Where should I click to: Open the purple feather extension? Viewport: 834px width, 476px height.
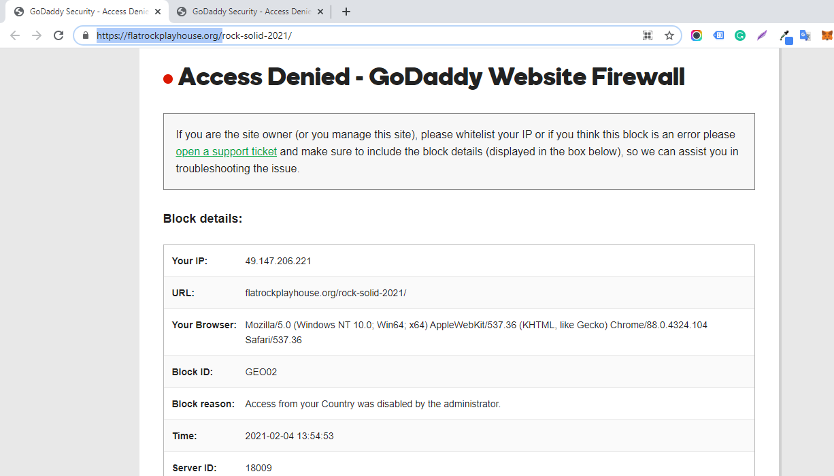coord(762,35)
